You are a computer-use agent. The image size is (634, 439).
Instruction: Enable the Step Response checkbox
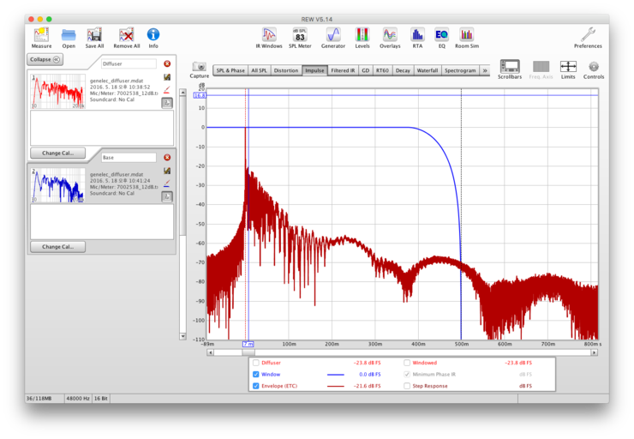point(407,386)
